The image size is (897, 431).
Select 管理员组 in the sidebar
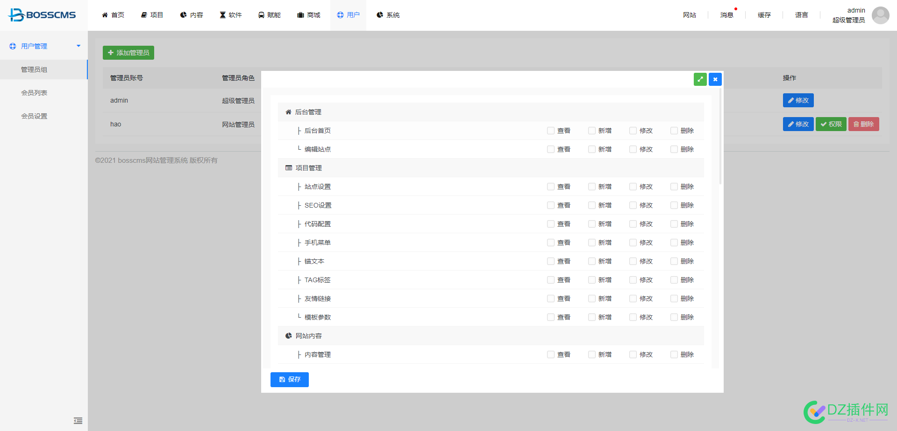coord(44,70)
